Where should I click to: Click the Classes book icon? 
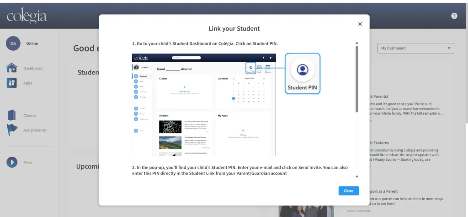point(11,115)
